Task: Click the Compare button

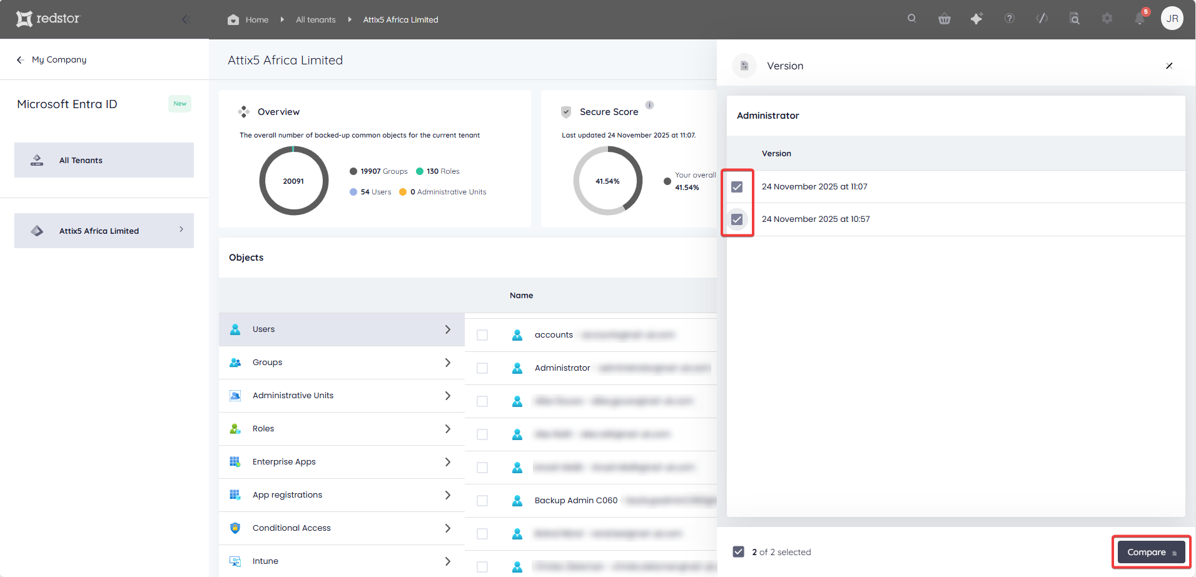Action: 1151,552
